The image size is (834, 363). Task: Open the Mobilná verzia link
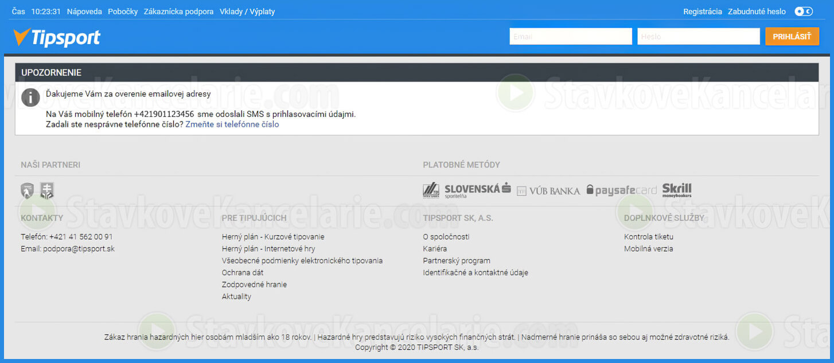(649, 249)
